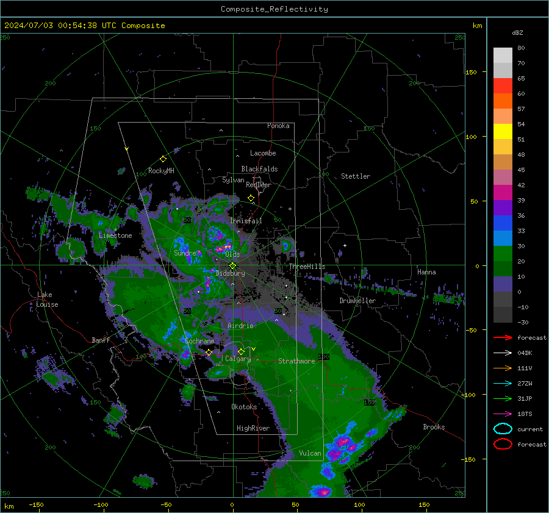Screen dimensions: 549x513
Task: Click the magenta 39-42 dBZ swatch
Action: point(503,193)
